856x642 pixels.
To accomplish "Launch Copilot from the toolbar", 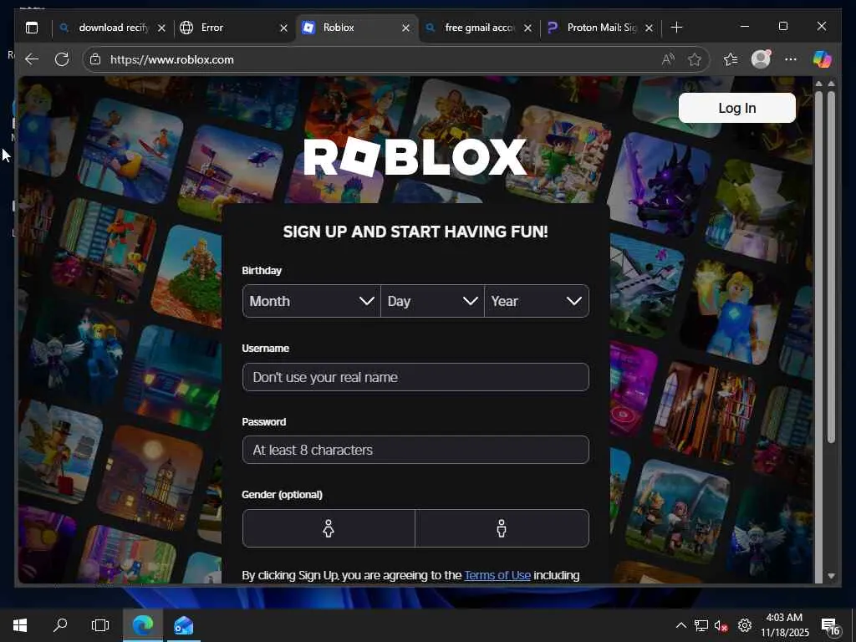I will [823, 59].
